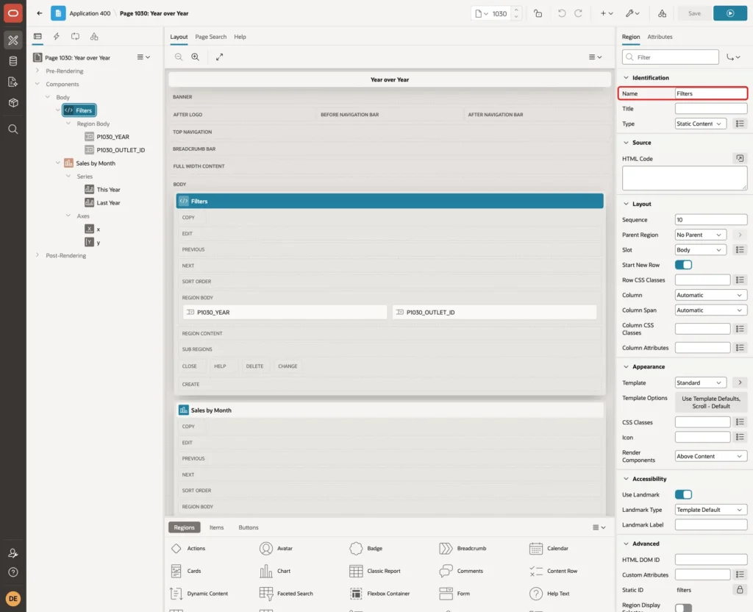Open Team Development icon in sidebar
753x612 pixels.
13,82
